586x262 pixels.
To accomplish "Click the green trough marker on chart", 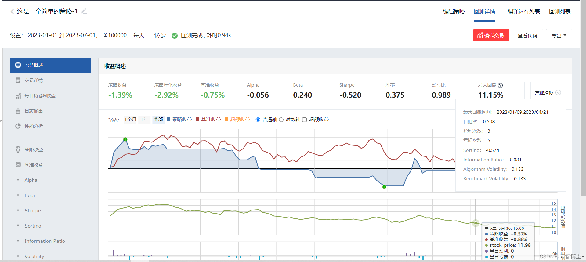I will pyautogui.click(x=384, y=187).
